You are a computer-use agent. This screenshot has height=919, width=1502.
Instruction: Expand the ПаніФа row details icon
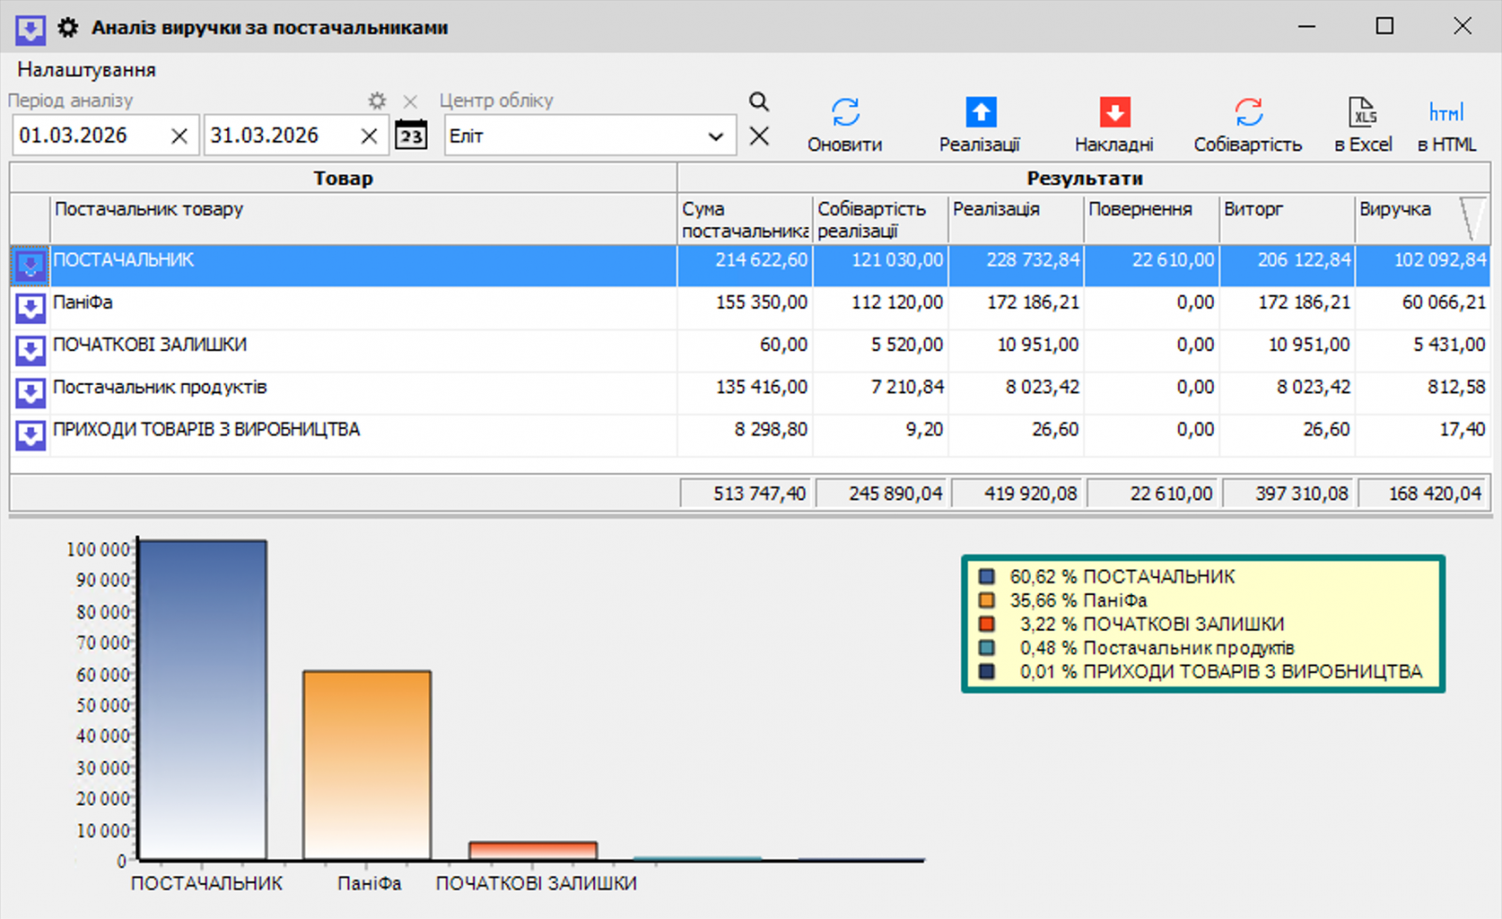click(x=30, y=308)
